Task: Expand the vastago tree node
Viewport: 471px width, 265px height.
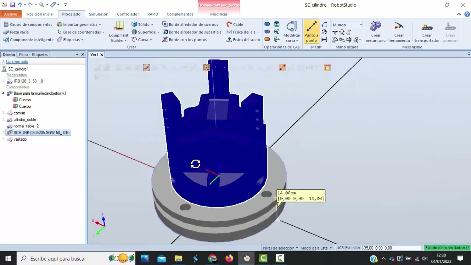Action: click(x=4, y=139)
